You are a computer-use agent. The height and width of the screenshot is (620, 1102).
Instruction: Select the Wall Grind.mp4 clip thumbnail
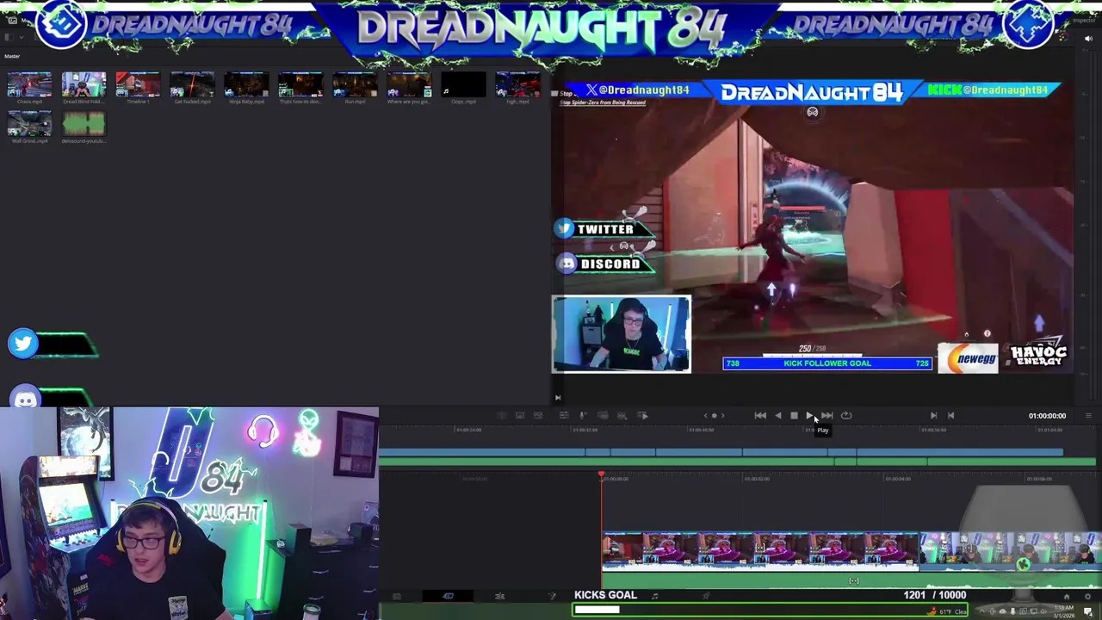click(29, 124)
